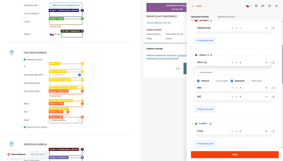Open Stolní lampička Tiny Tim product link

[158, 23]
